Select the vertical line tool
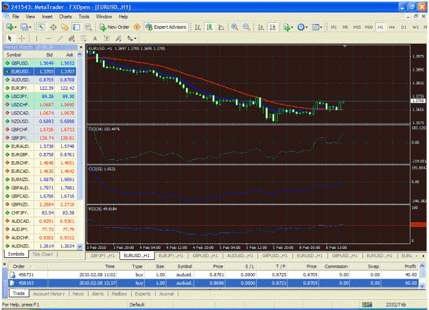 36,38
